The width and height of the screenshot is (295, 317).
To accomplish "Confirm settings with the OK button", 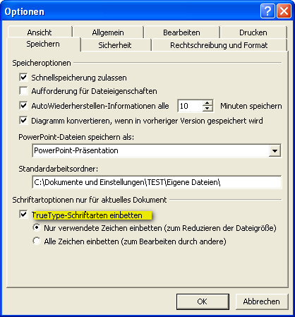I will [203, 301].
